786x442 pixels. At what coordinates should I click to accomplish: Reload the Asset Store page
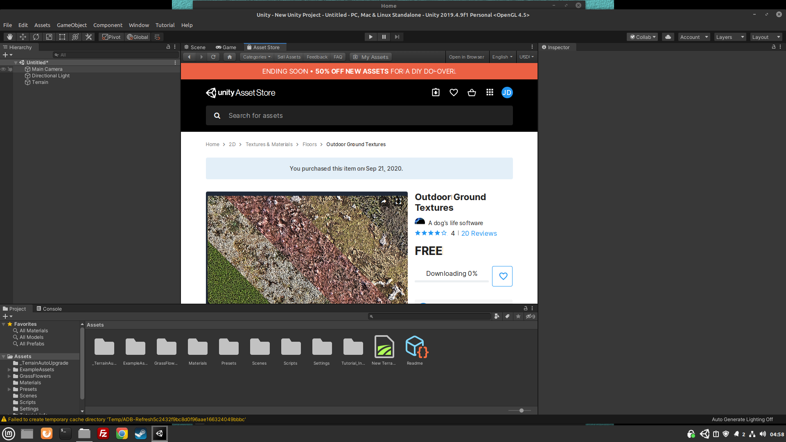[213, 57]
